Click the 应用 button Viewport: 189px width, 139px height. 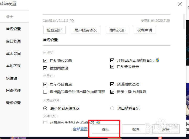coord(166,129)
